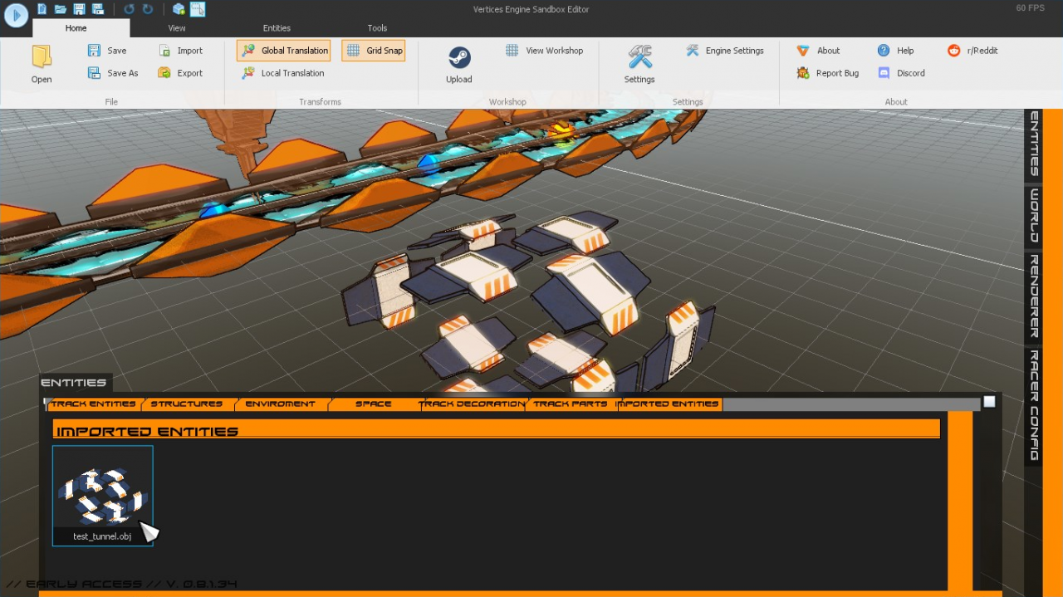1063x597 pixels.
Task: Toggle Grid Snap off
Action: click(374, 51)
